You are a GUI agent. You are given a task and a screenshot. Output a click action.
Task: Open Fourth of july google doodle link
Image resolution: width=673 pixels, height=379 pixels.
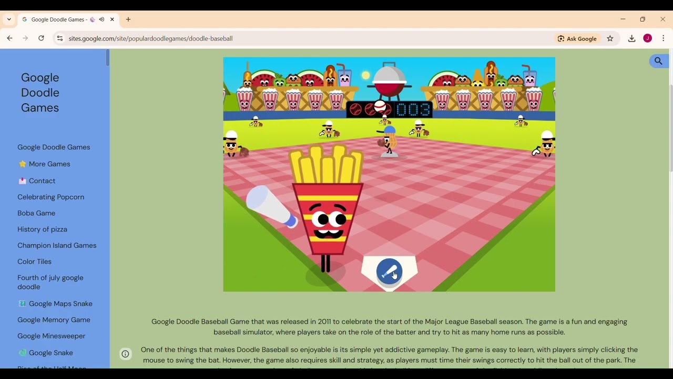(50, 282)
